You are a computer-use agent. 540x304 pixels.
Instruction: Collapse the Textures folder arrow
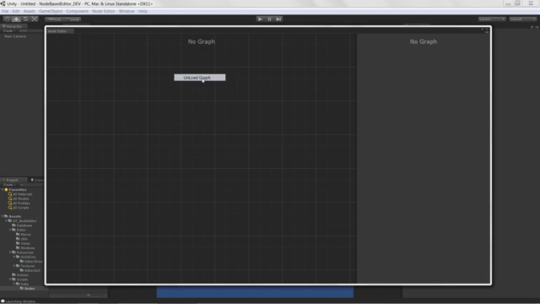[x=13, y=266]
